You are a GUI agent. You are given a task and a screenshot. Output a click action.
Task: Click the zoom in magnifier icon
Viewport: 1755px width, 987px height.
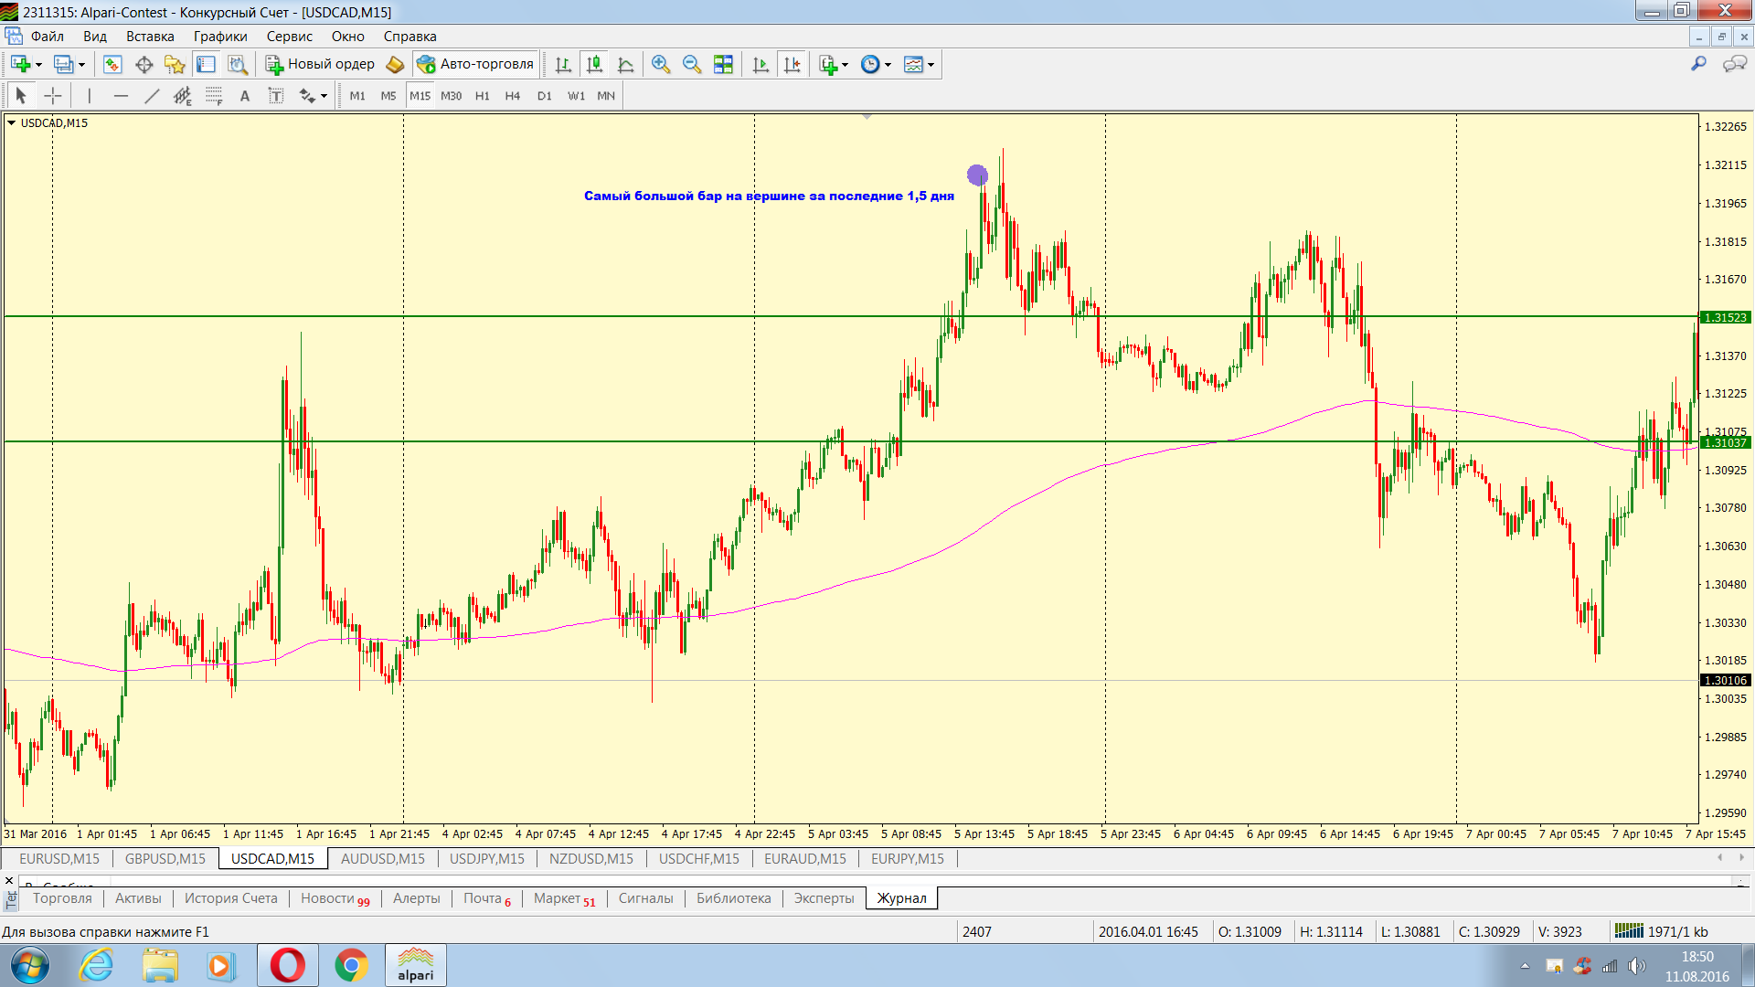[661, 65]
